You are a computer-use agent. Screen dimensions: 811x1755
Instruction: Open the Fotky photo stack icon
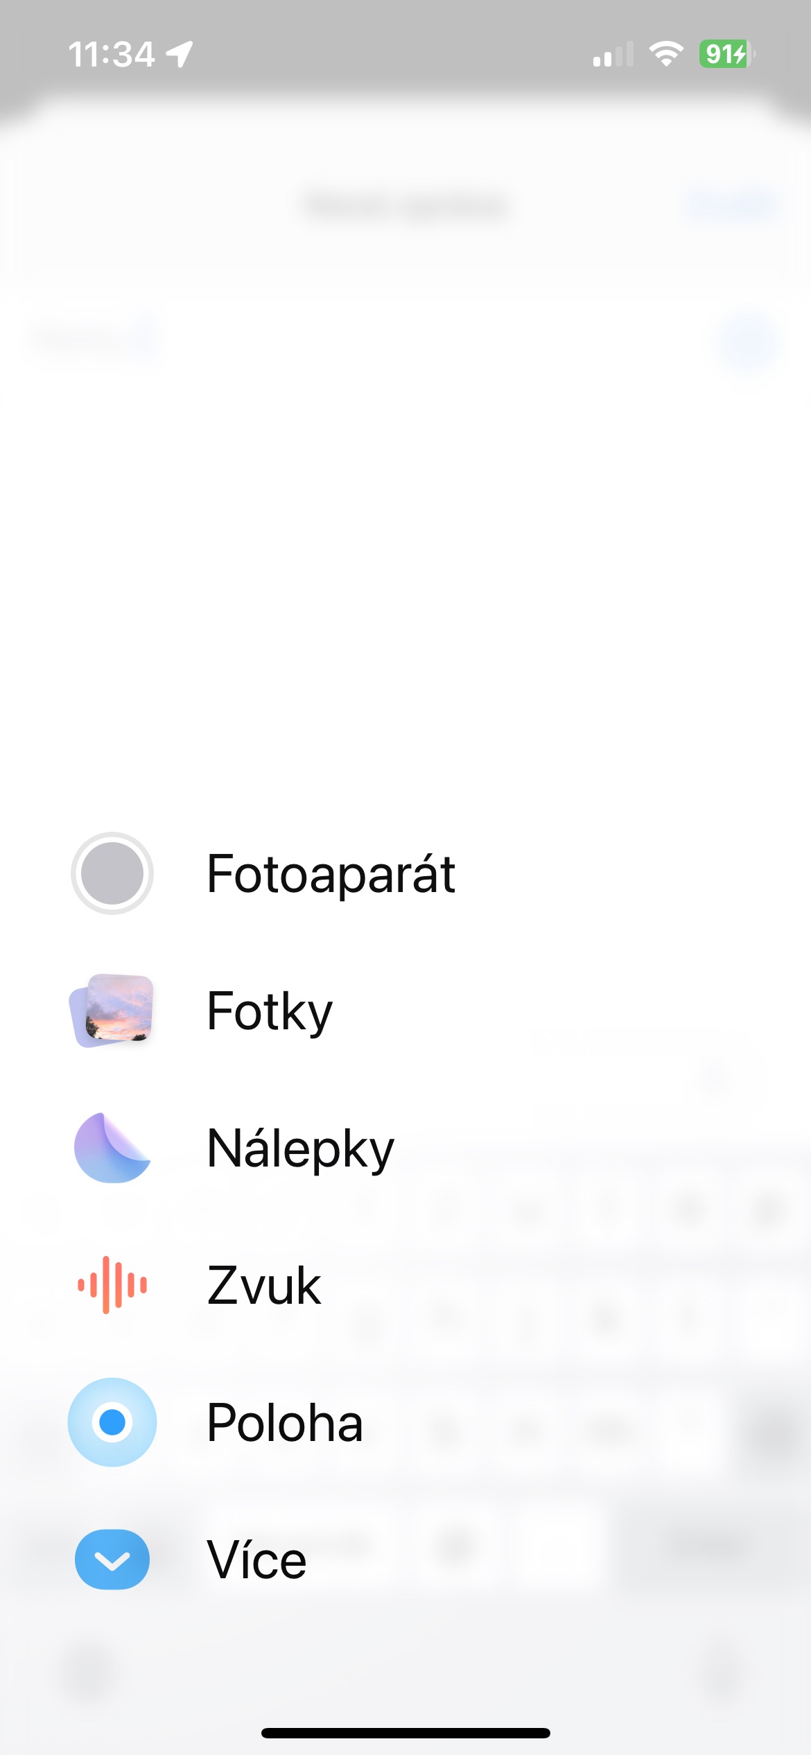pos(112,1011)
